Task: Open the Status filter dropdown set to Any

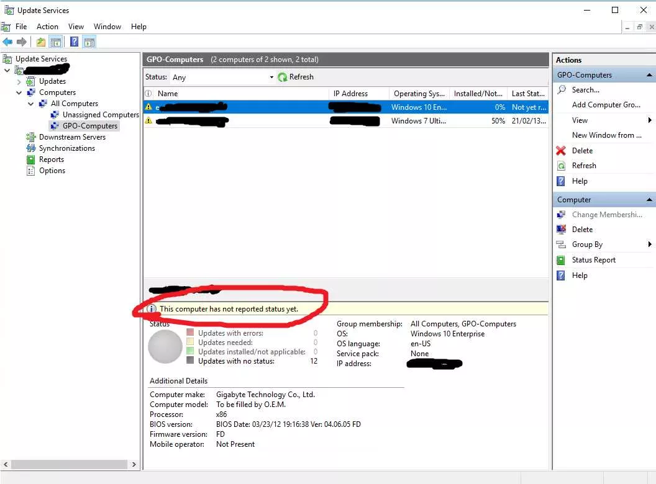Action: (222, 78)
